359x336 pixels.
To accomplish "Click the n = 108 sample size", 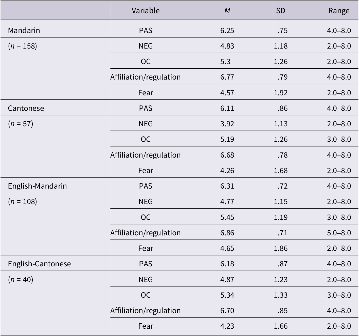I will click(23, 202).
